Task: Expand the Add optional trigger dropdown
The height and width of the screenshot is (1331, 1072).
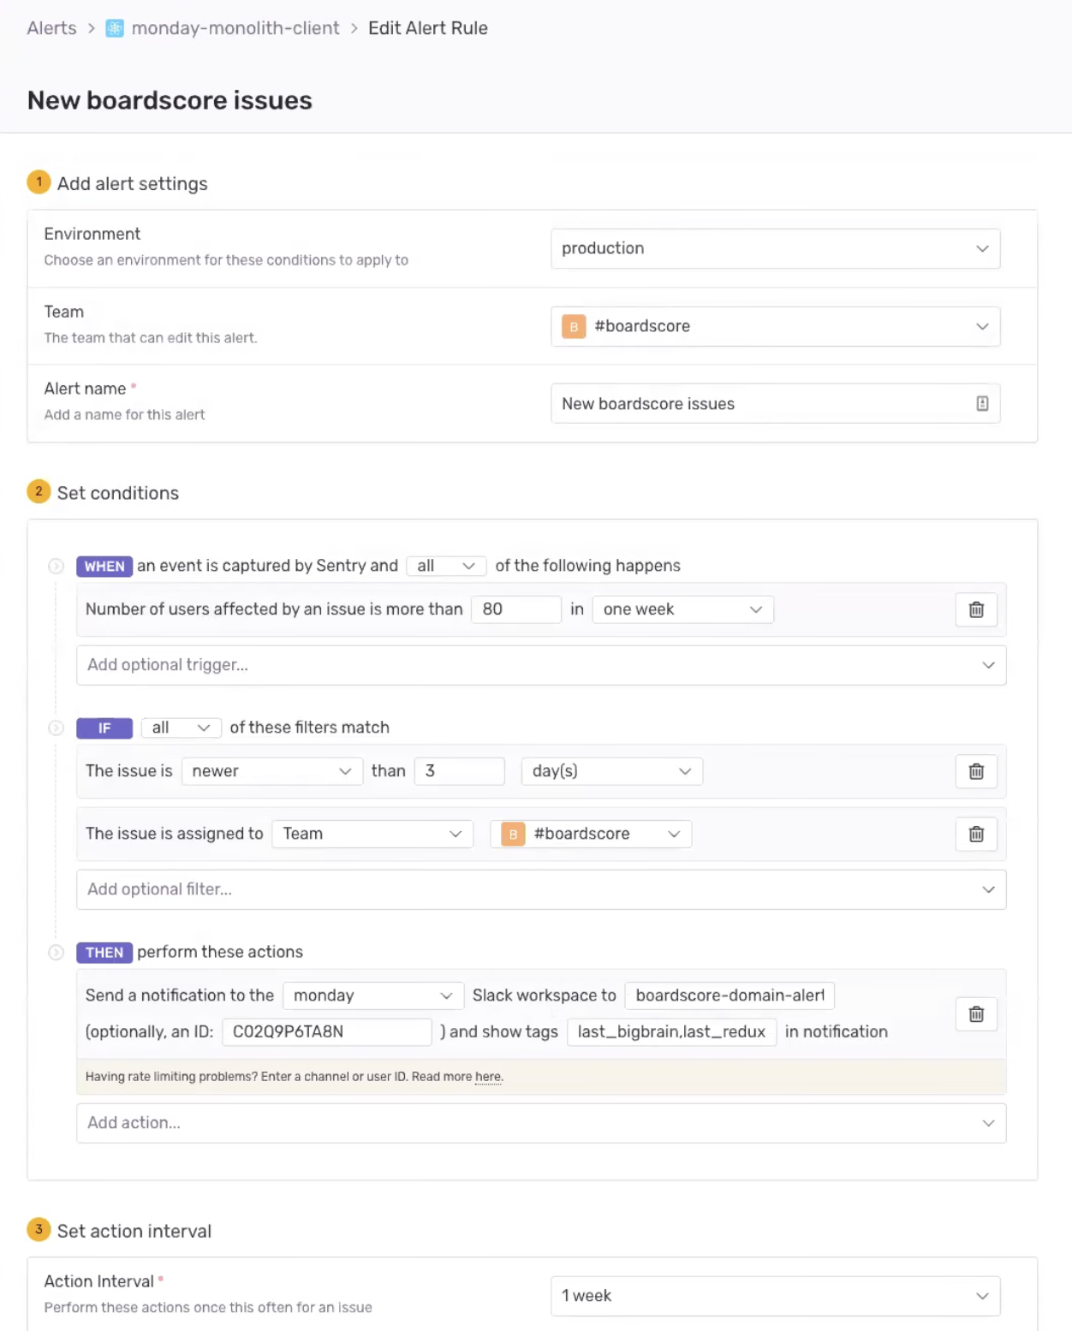Action: pyautogui.click(x=541, y=665)
